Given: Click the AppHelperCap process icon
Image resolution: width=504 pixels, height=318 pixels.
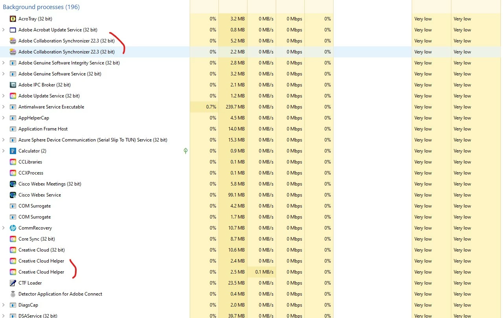Looking at the screenshot, I should (13, 118).
